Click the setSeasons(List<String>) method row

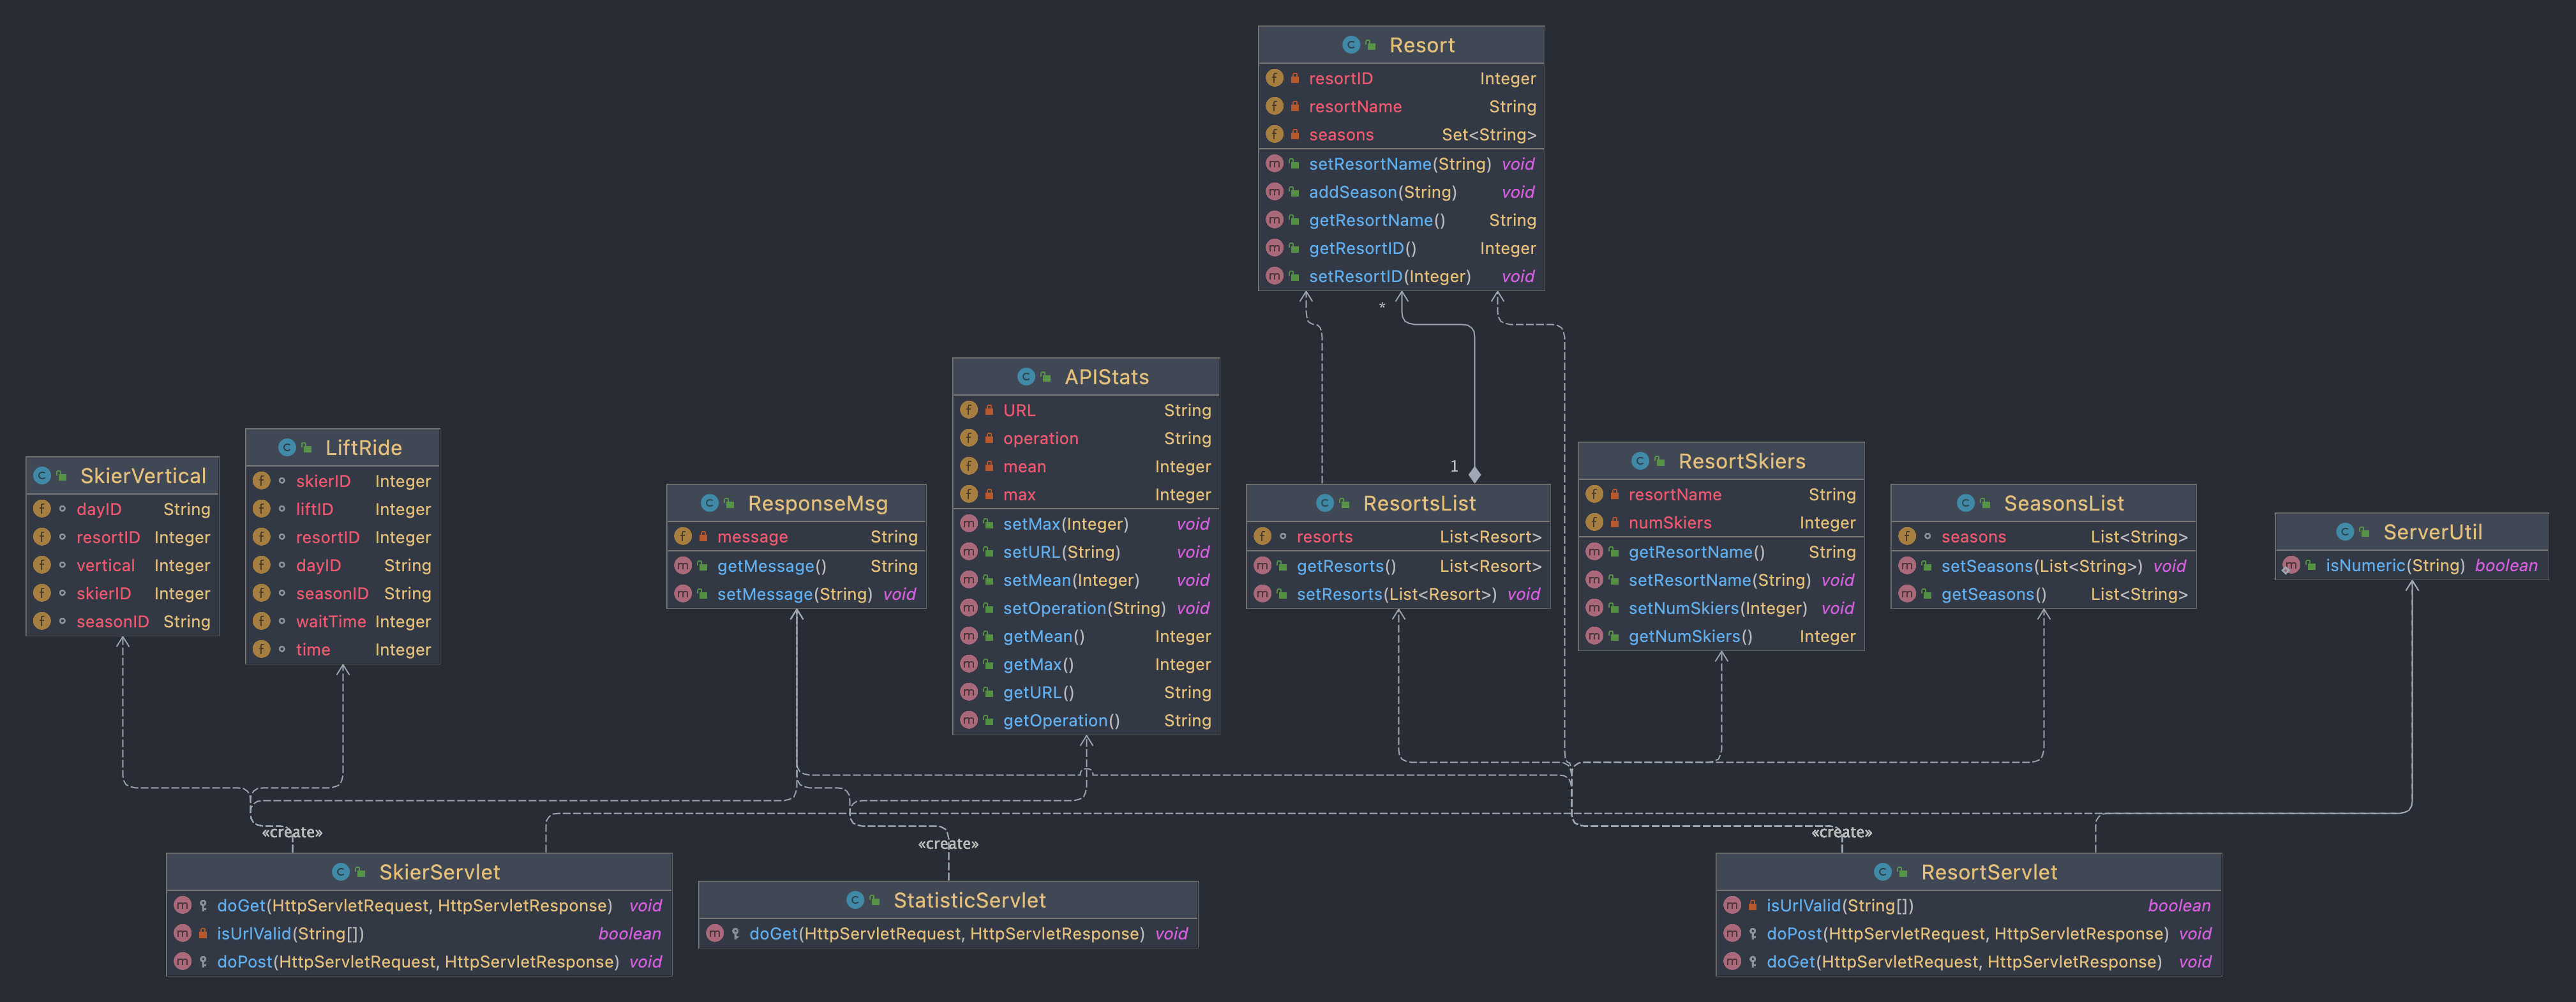(2040, 566)
